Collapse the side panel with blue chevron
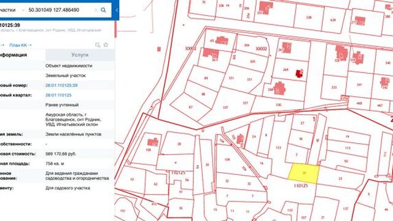393x221 pixels. (x=117, y=10)
